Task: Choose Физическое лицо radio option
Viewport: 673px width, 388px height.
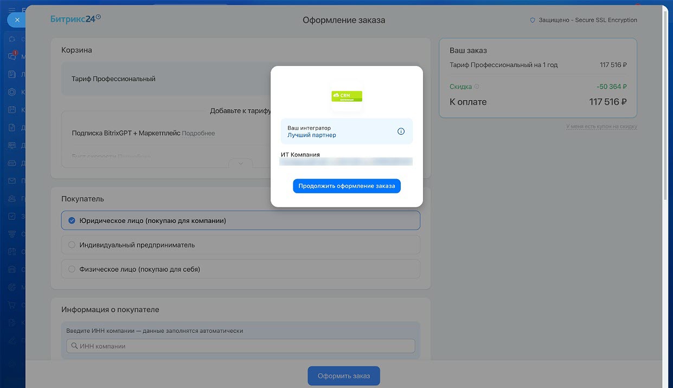Action: (72, 269)
